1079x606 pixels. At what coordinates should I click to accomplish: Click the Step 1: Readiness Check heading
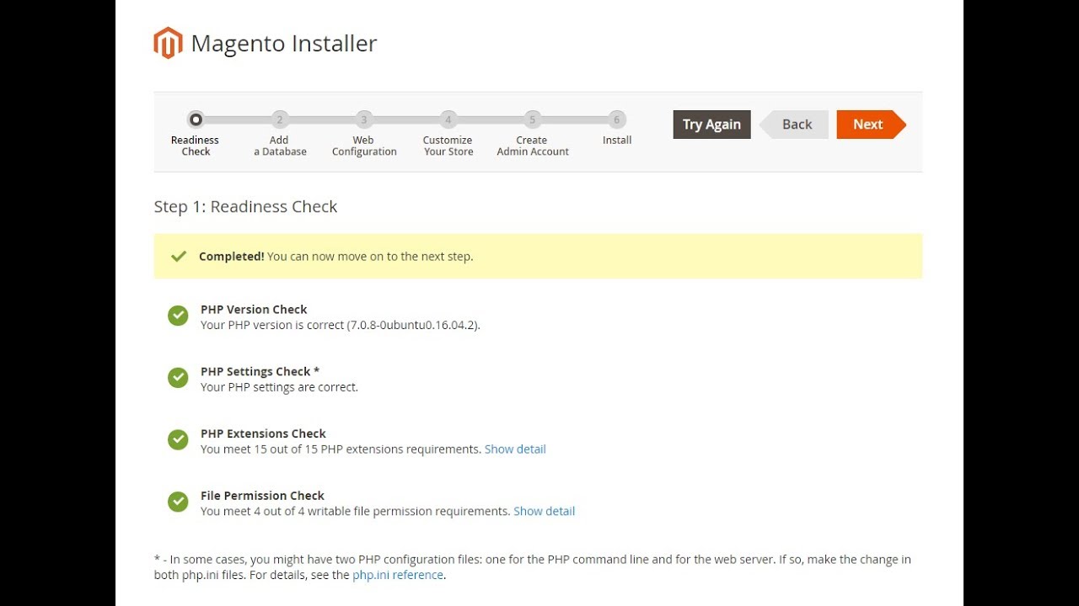tap(245, 207)
